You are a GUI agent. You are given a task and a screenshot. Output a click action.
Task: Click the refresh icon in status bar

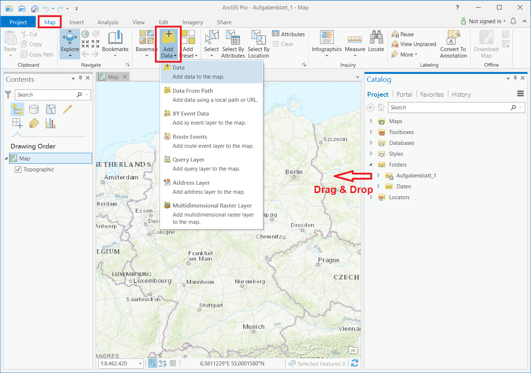[355, 363]
